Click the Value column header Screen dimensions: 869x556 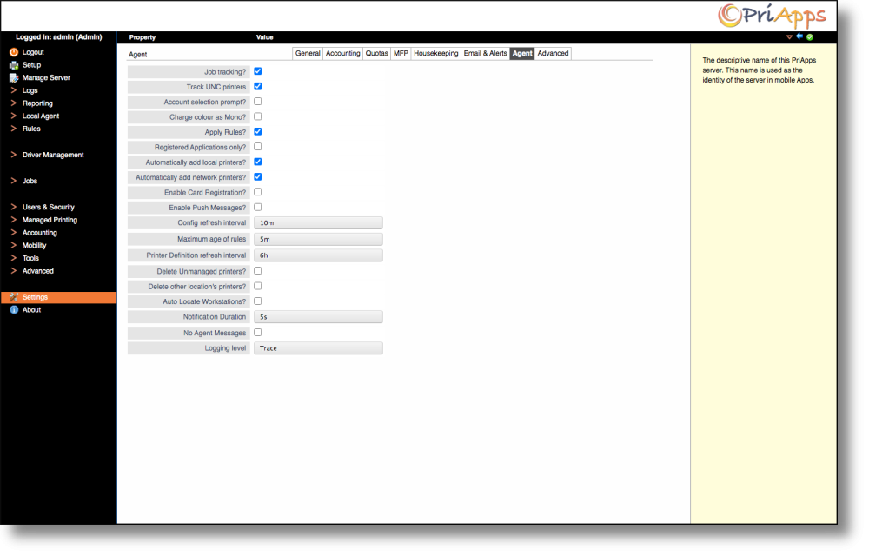click(264, 37)
